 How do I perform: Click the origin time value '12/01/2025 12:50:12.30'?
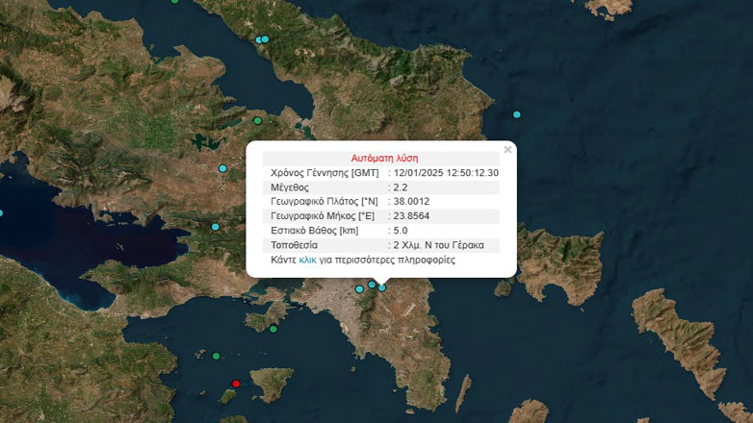pos(446,173)
